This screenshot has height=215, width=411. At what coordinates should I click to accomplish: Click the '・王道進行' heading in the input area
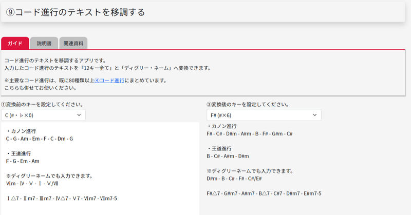tap(18, 153)
